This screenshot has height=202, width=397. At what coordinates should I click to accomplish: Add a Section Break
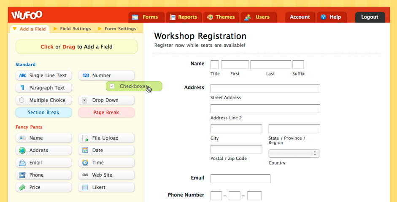click(43, 113)
